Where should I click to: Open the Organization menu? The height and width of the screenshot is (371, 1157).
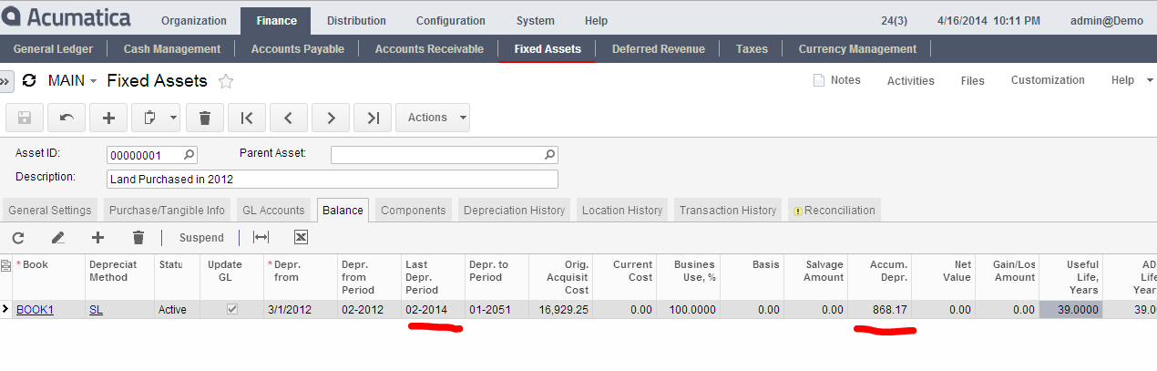click(194, 21)
